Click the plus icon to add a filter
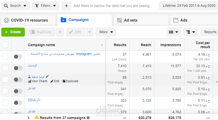Screen dimensions: 218x120 (66, 6)
